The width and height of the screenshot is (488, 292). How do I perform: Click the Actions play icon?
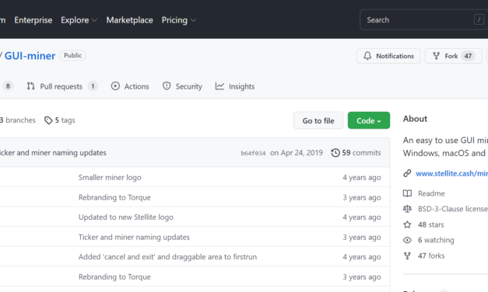pyautogui.click(x=115, y=86)
